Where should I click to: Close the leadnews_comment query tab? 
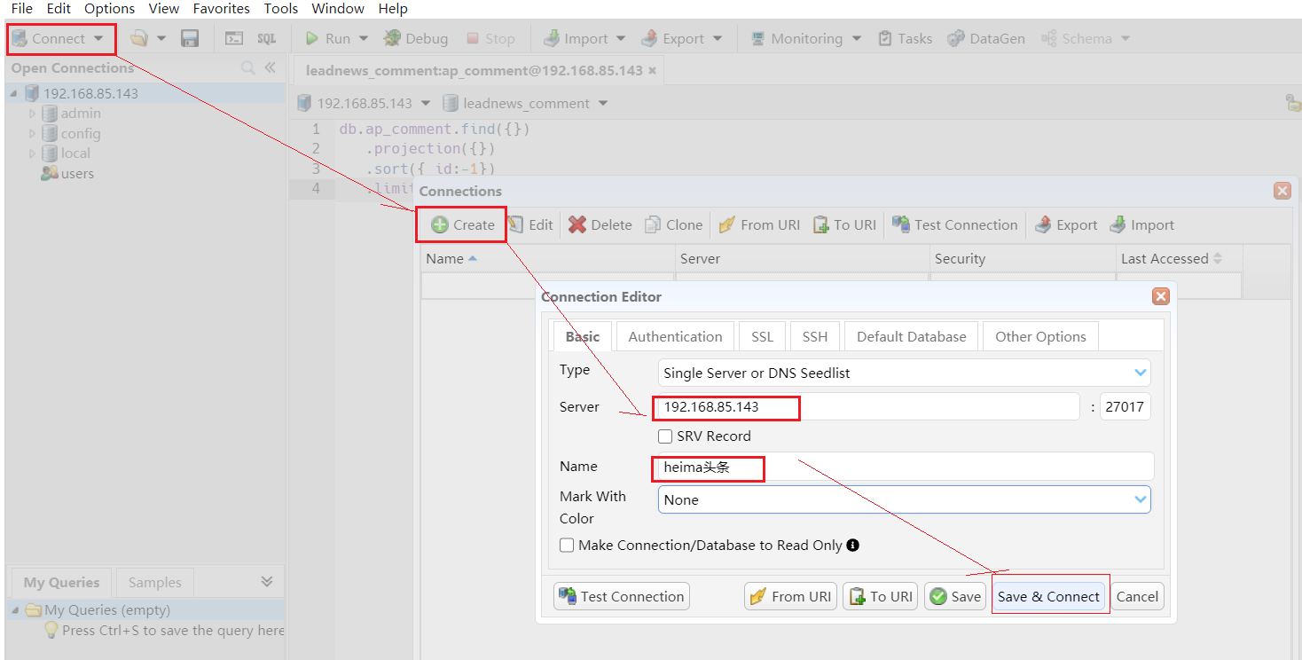[x=653, y=71]
